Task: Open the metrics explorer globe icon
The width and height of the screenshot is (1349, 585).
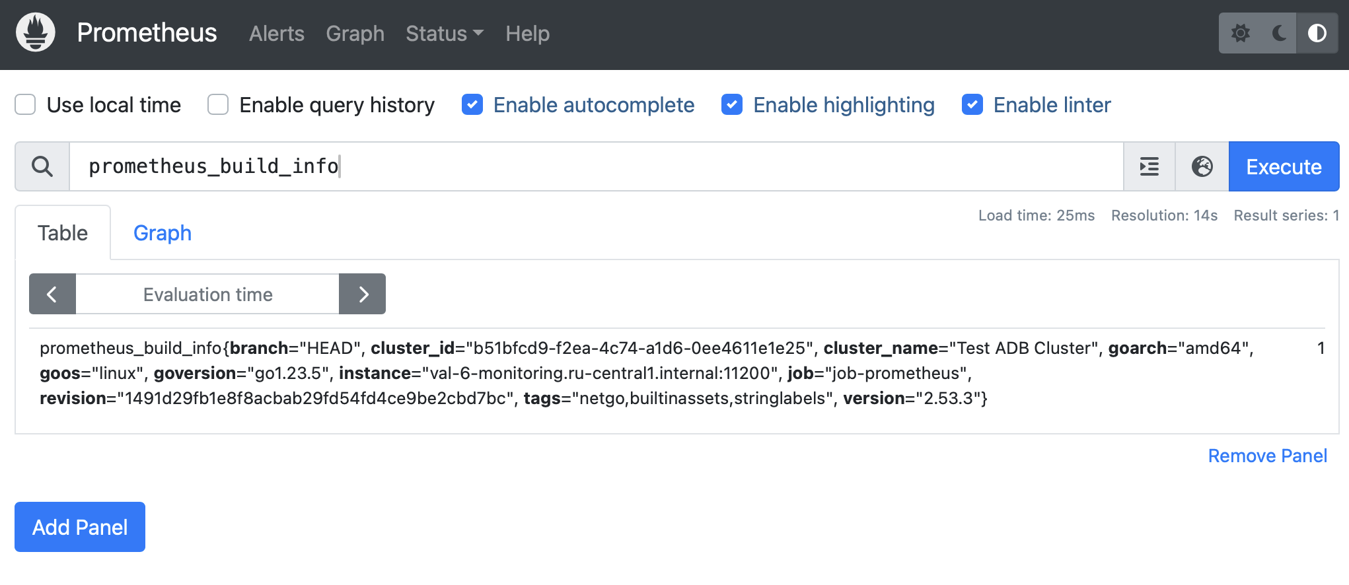Action: [1202, 166]
